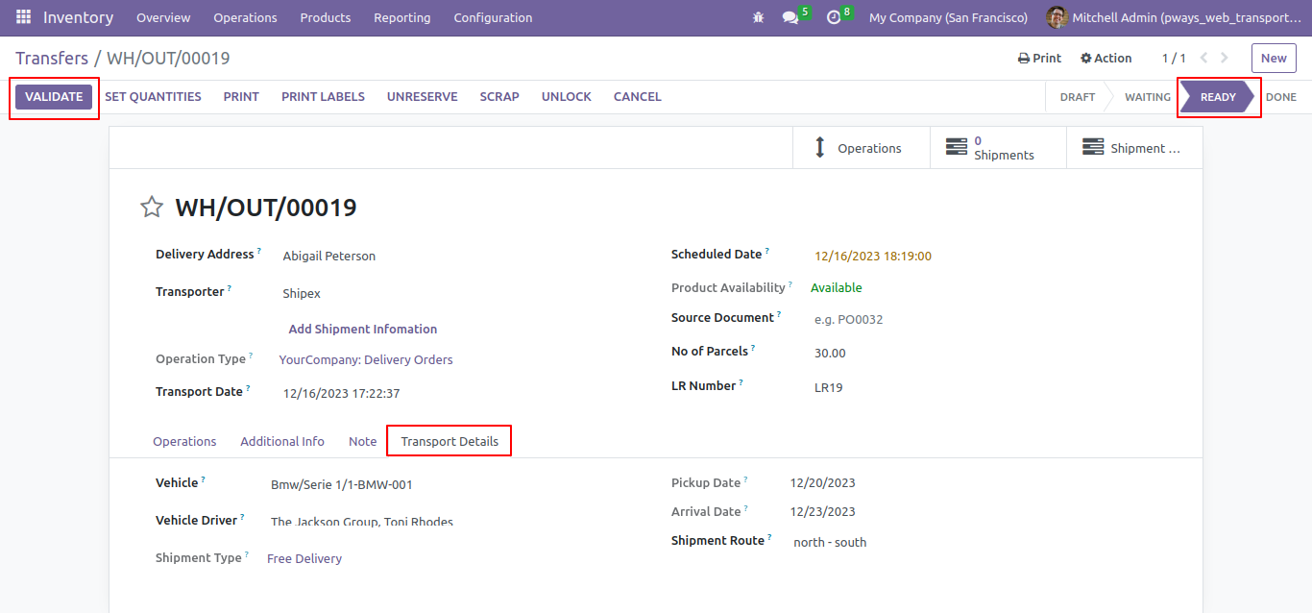Open the Configuration menu
Viewport: 1312px width, 613px height.
coord(493,17)
